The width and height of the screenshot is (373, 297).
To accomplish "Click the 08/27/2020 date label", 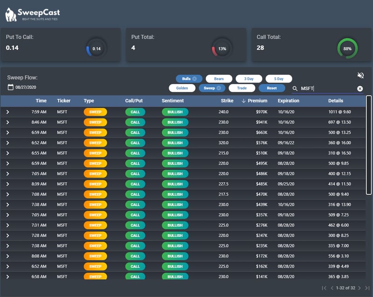I will tap(26, 87).
